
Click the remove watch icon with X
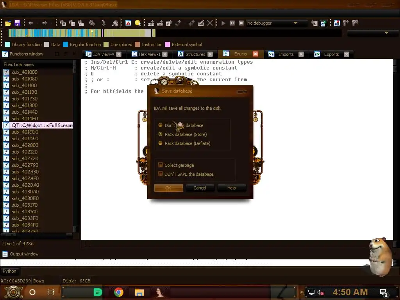coord(355,23)
